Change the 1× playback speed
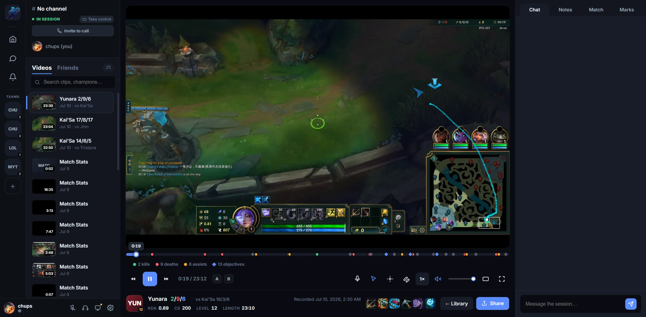The image size is (646, 317). pos(422,279)
